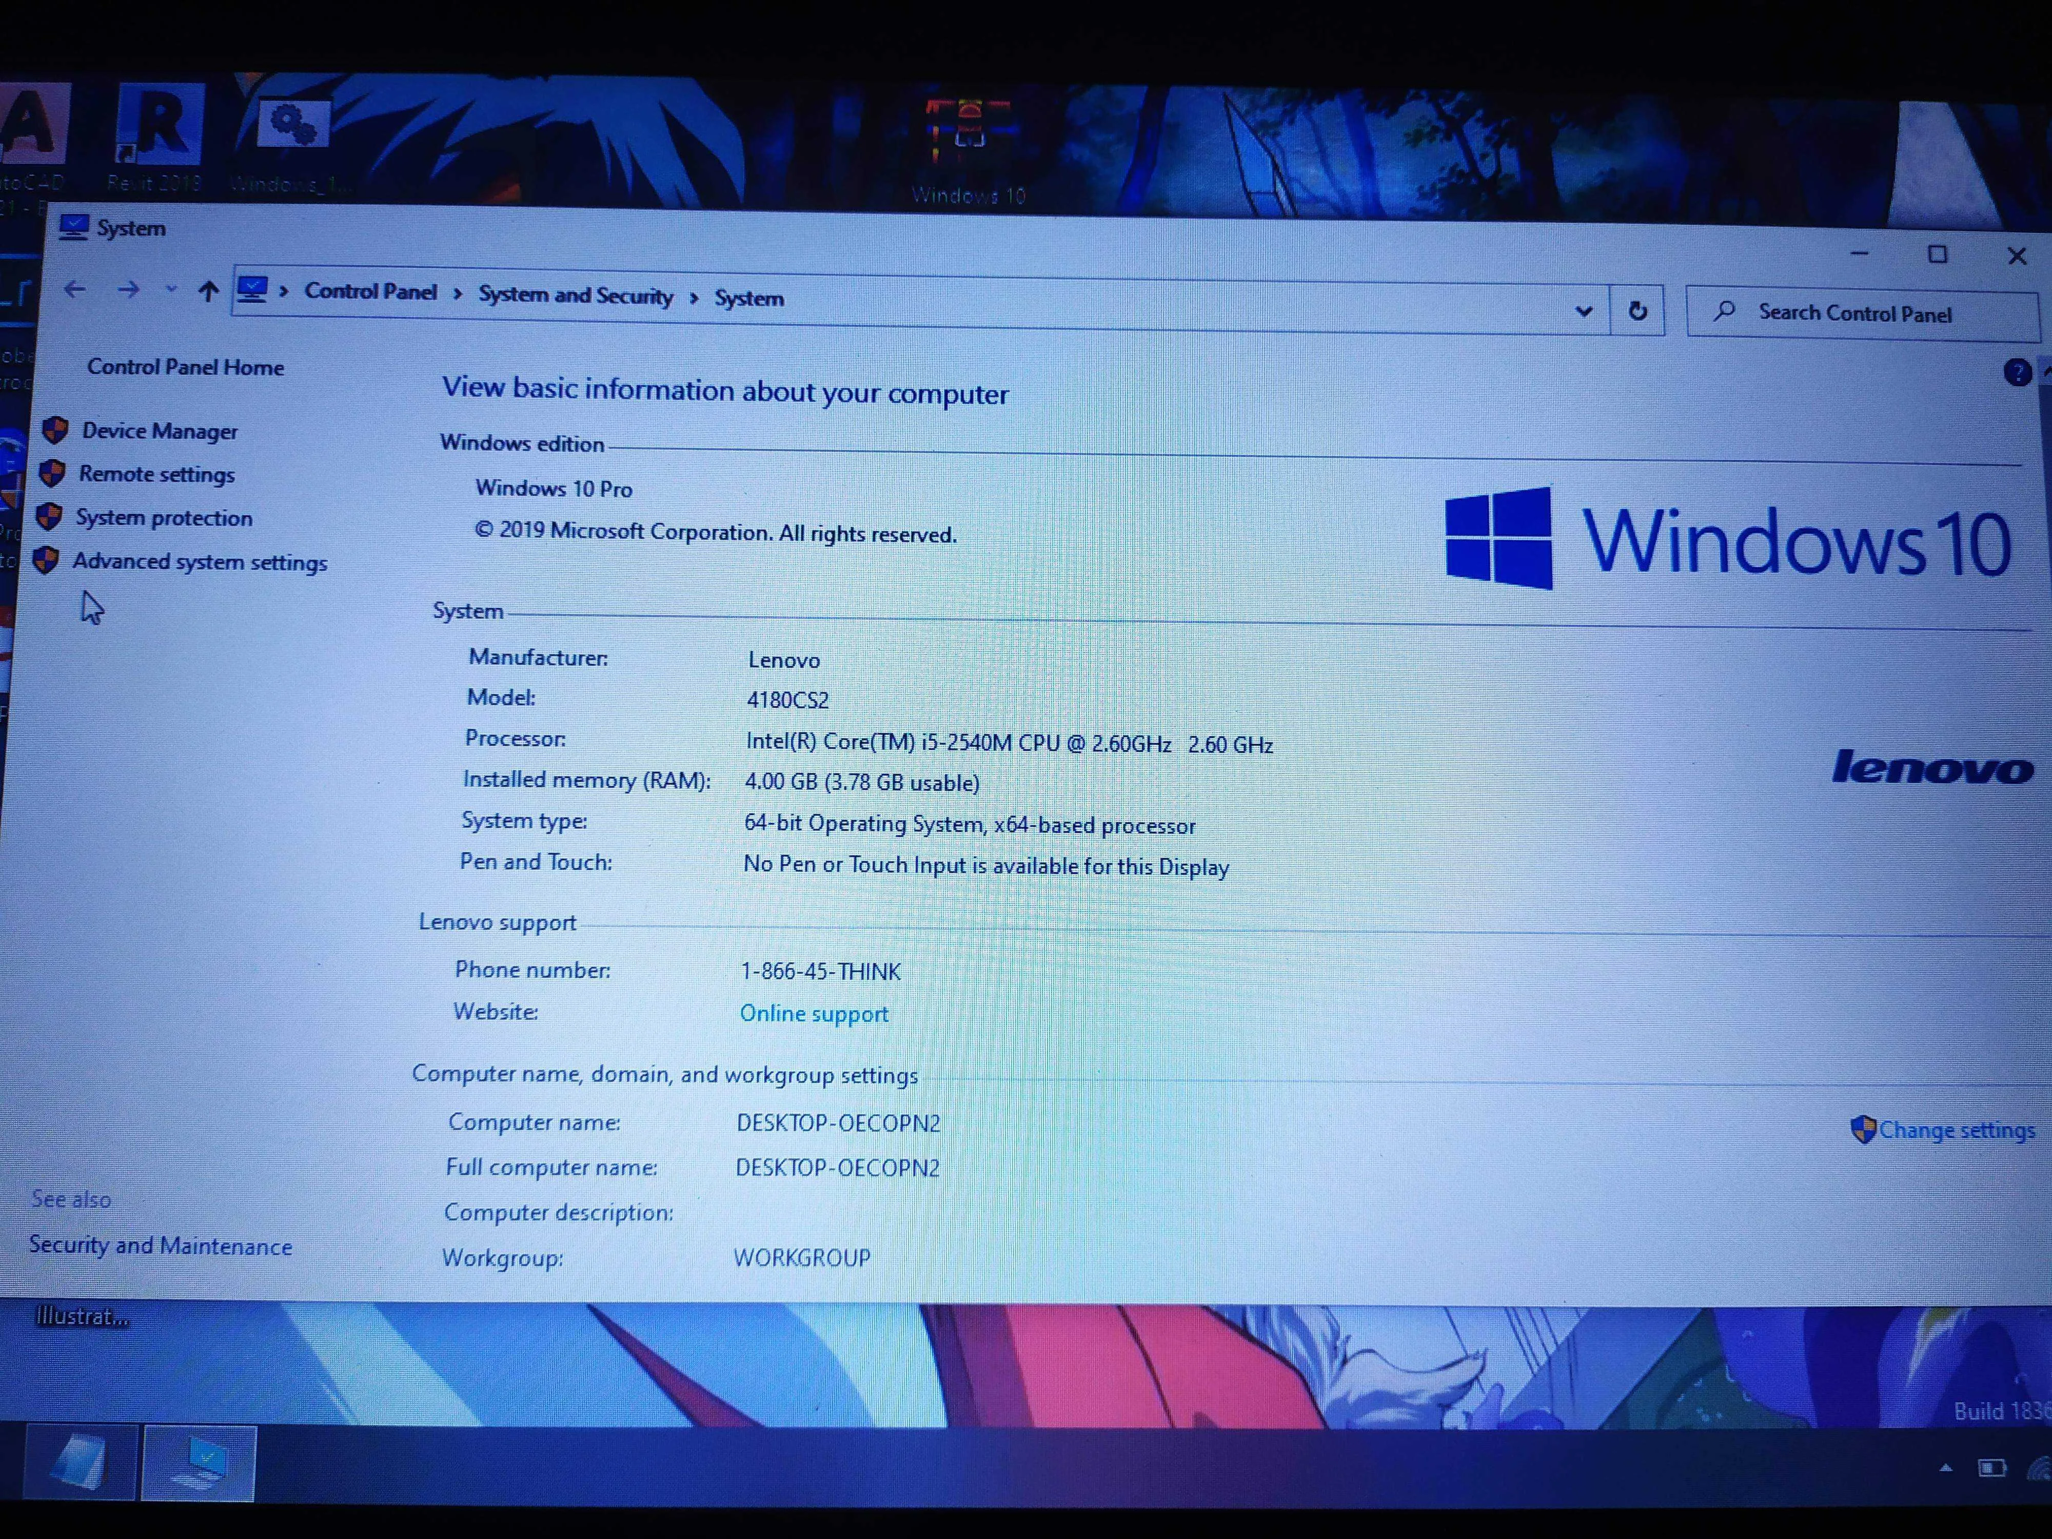Open System protection
The image size is (2052, 1539).
tap(163, 518)
